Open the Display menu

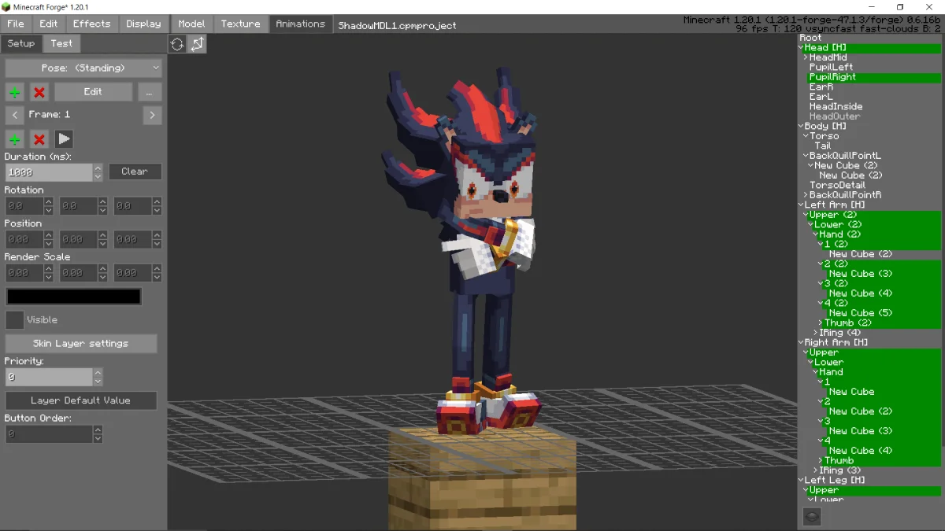point(143,24)
